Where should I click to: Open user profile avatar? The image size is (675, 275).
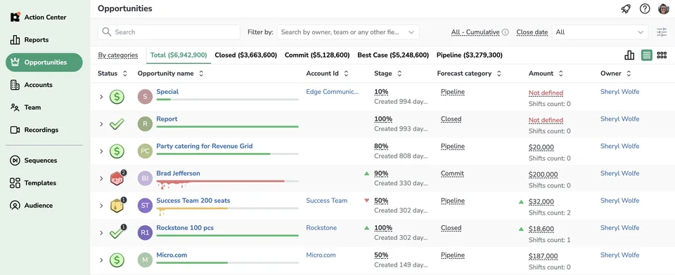point(663,8)
